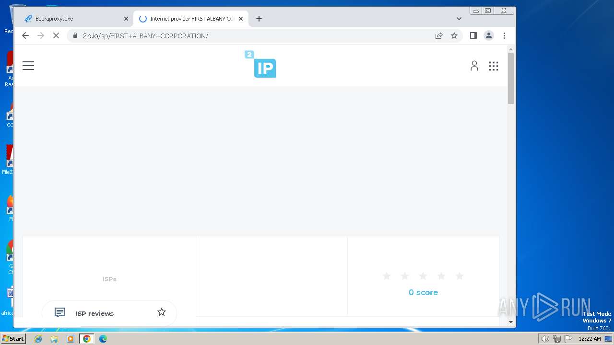Image resolution: width=614 pixels, height=345 pixels.
Task: Open Microsoft Edge from taskbar
Action: pyautogui.click(x=103, y=339)
